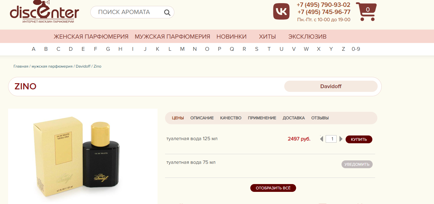The height and width of the screenshot is (204, 434).
Task: Select letter D in alphabet index
Action: 71,49
